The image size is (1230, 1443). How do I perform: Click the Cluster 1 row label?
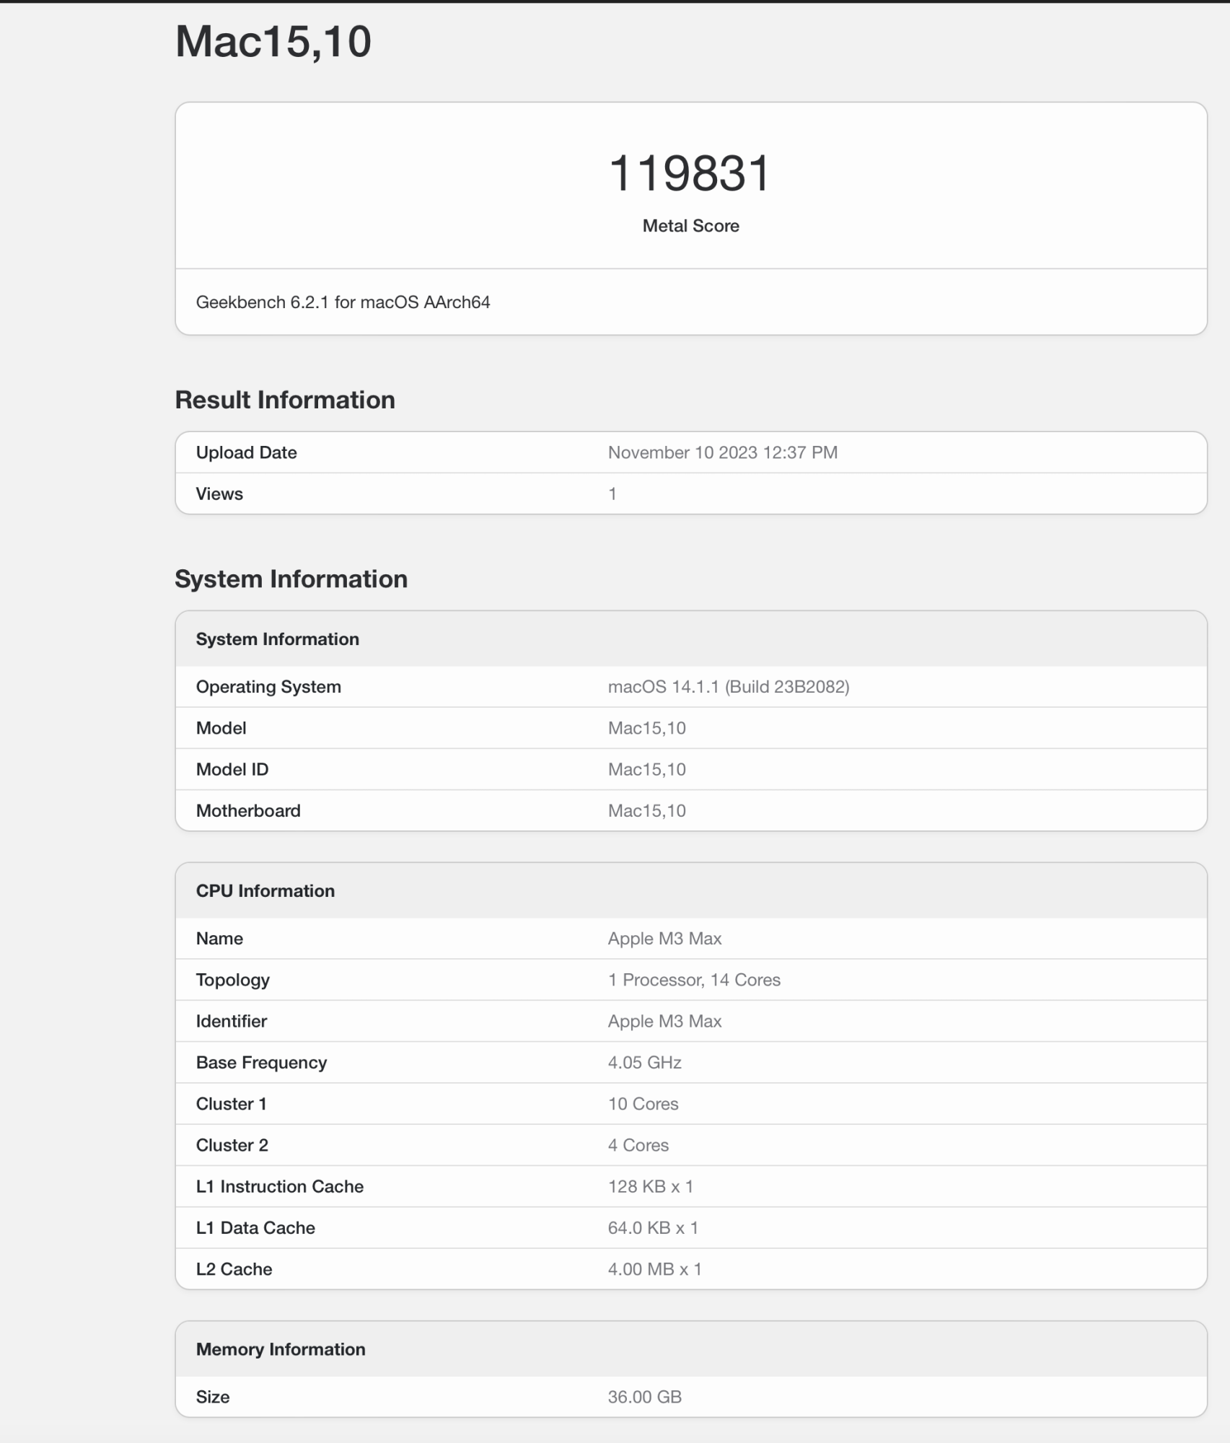[232, 1104]
